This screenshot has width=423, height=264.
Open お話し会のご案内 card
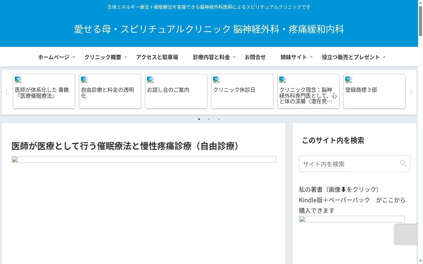coord(176,91)
